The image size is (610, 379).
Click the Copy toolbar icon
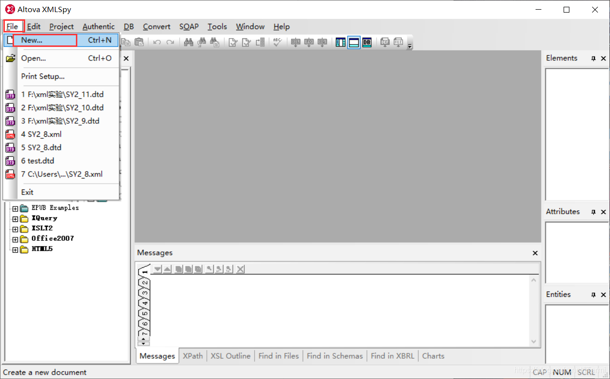pos(126,42)
